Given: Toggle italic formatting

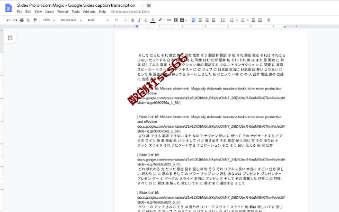Looking at the screenshot, I should [x=139, y=20].
